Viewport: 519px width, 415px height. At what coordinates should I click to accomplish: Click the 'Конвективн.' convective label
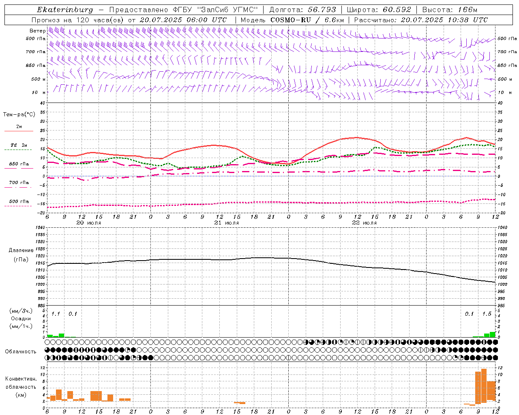coord(21,379)
